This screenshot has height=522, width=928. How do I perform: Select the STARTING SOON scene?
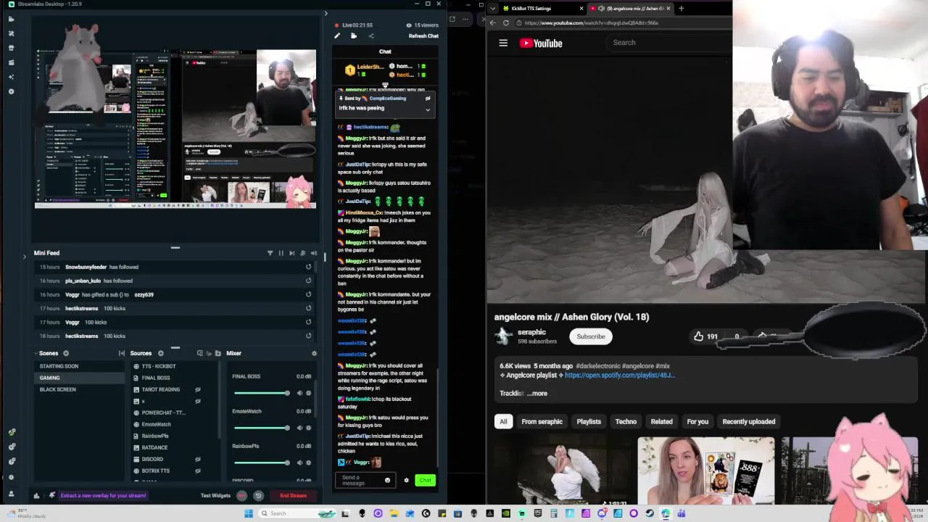point(80,366)
